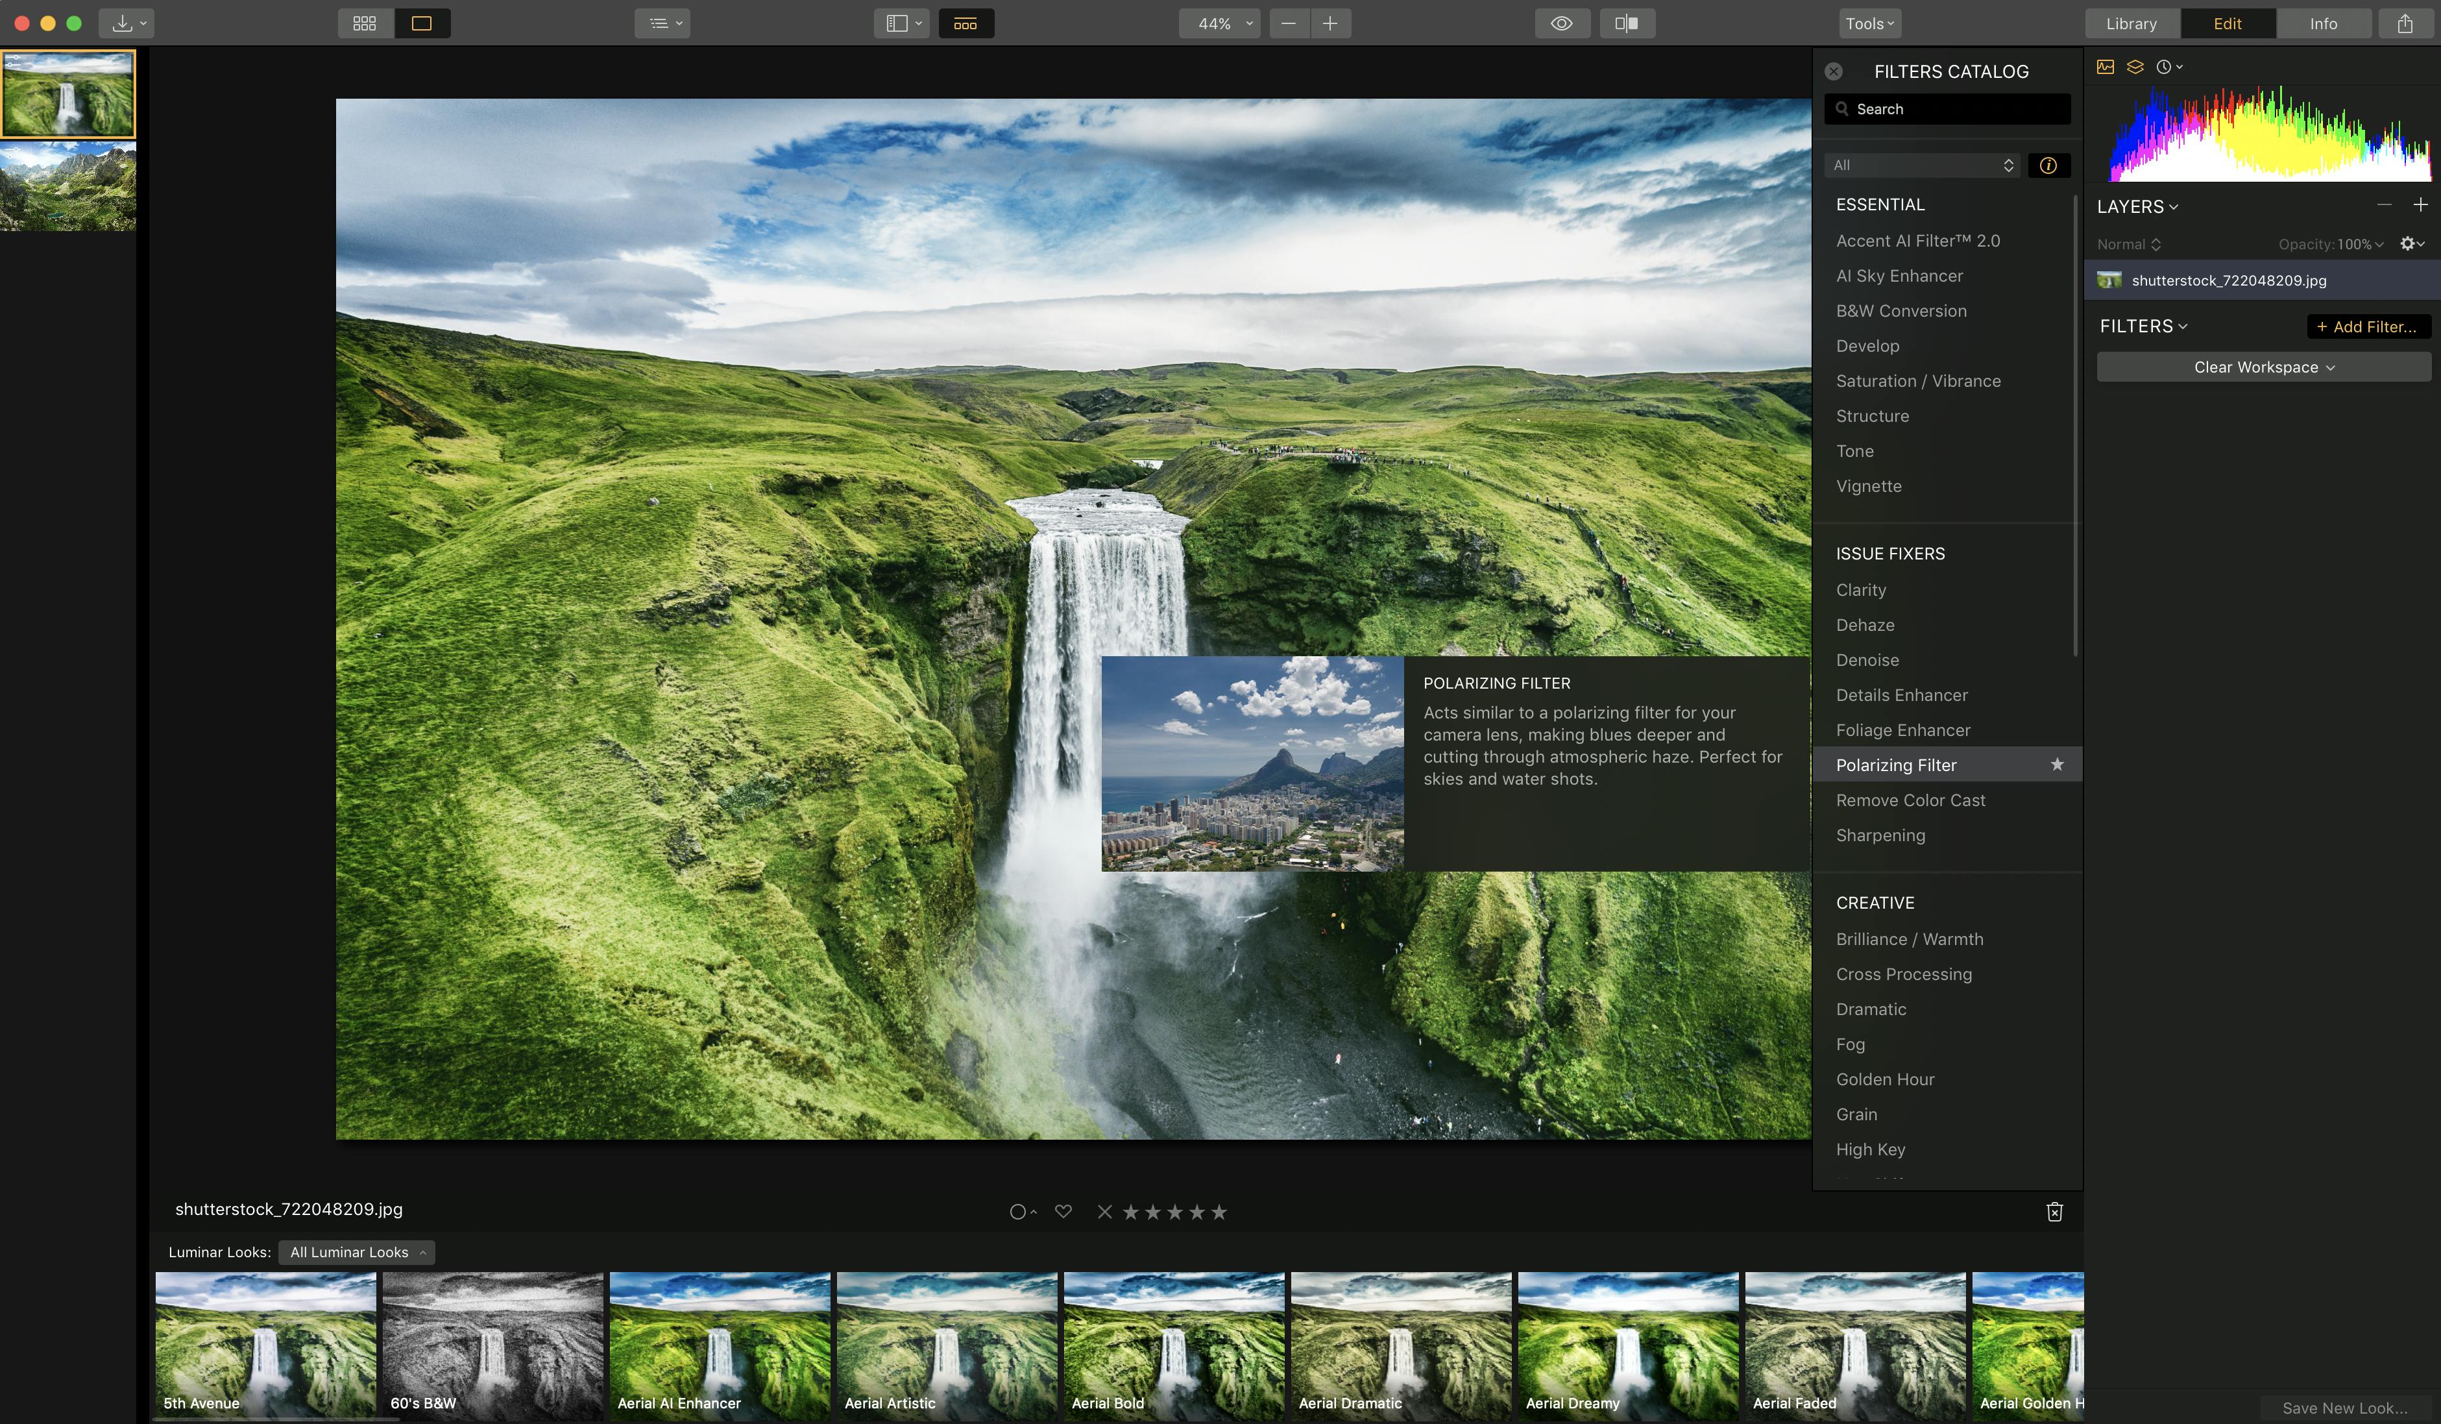Open the import images dropdown button
The width and height of the screenshot is (2441, 1424).
pyautogui.click(x=127, y=23)
